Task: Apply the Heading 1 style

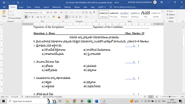Action: [x=125, y=15]
